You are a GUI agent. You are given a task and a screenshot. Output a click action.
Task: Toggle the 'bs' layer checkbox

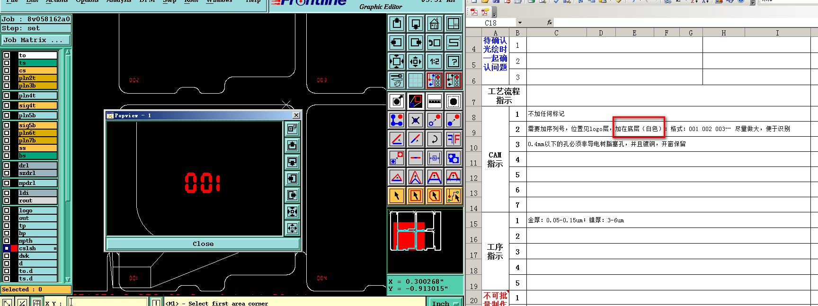point(7,156)
